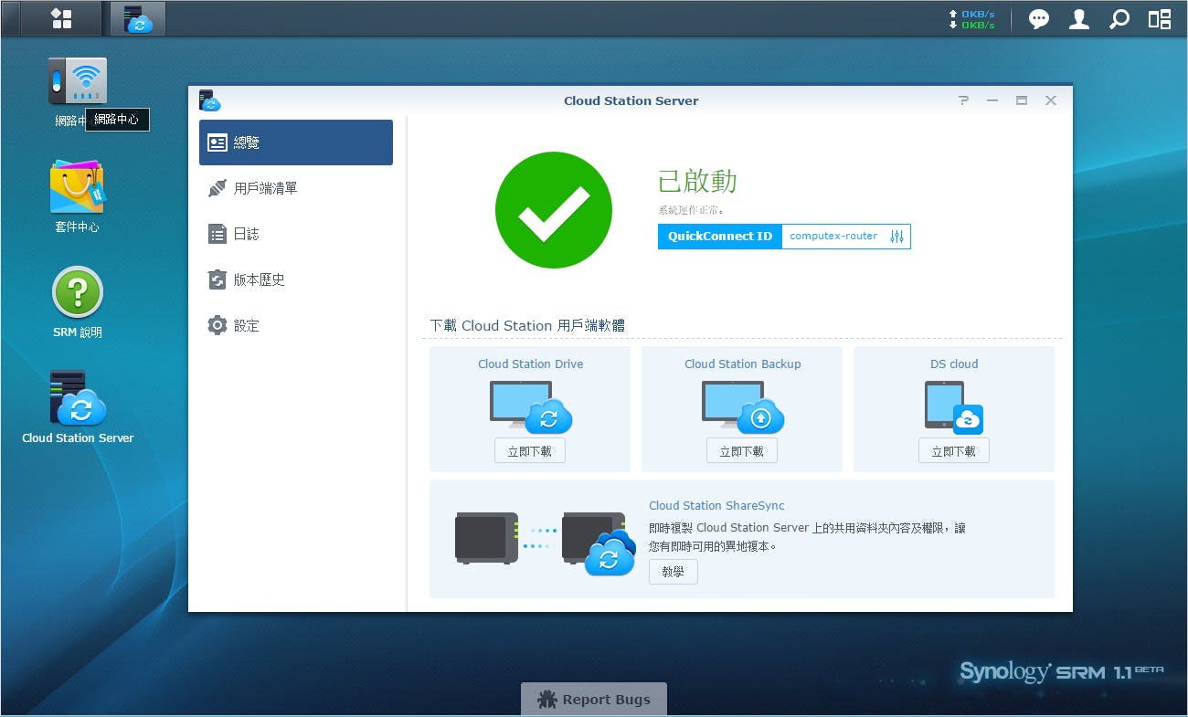
Task: Click the Cloud Station Backup title text
Action: 742,364
